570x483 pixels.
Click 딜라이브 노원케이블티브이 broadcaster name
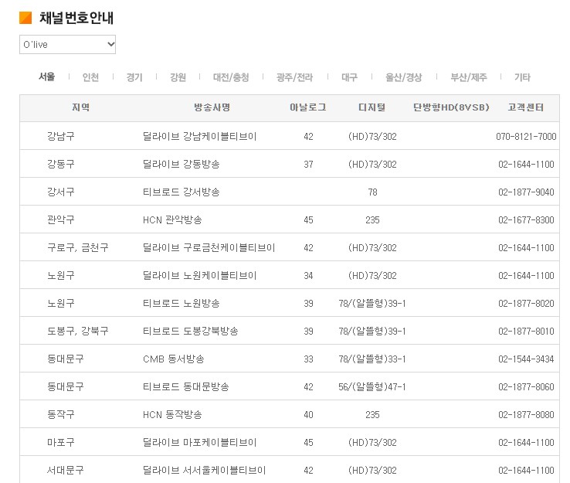tap(199, 275)
